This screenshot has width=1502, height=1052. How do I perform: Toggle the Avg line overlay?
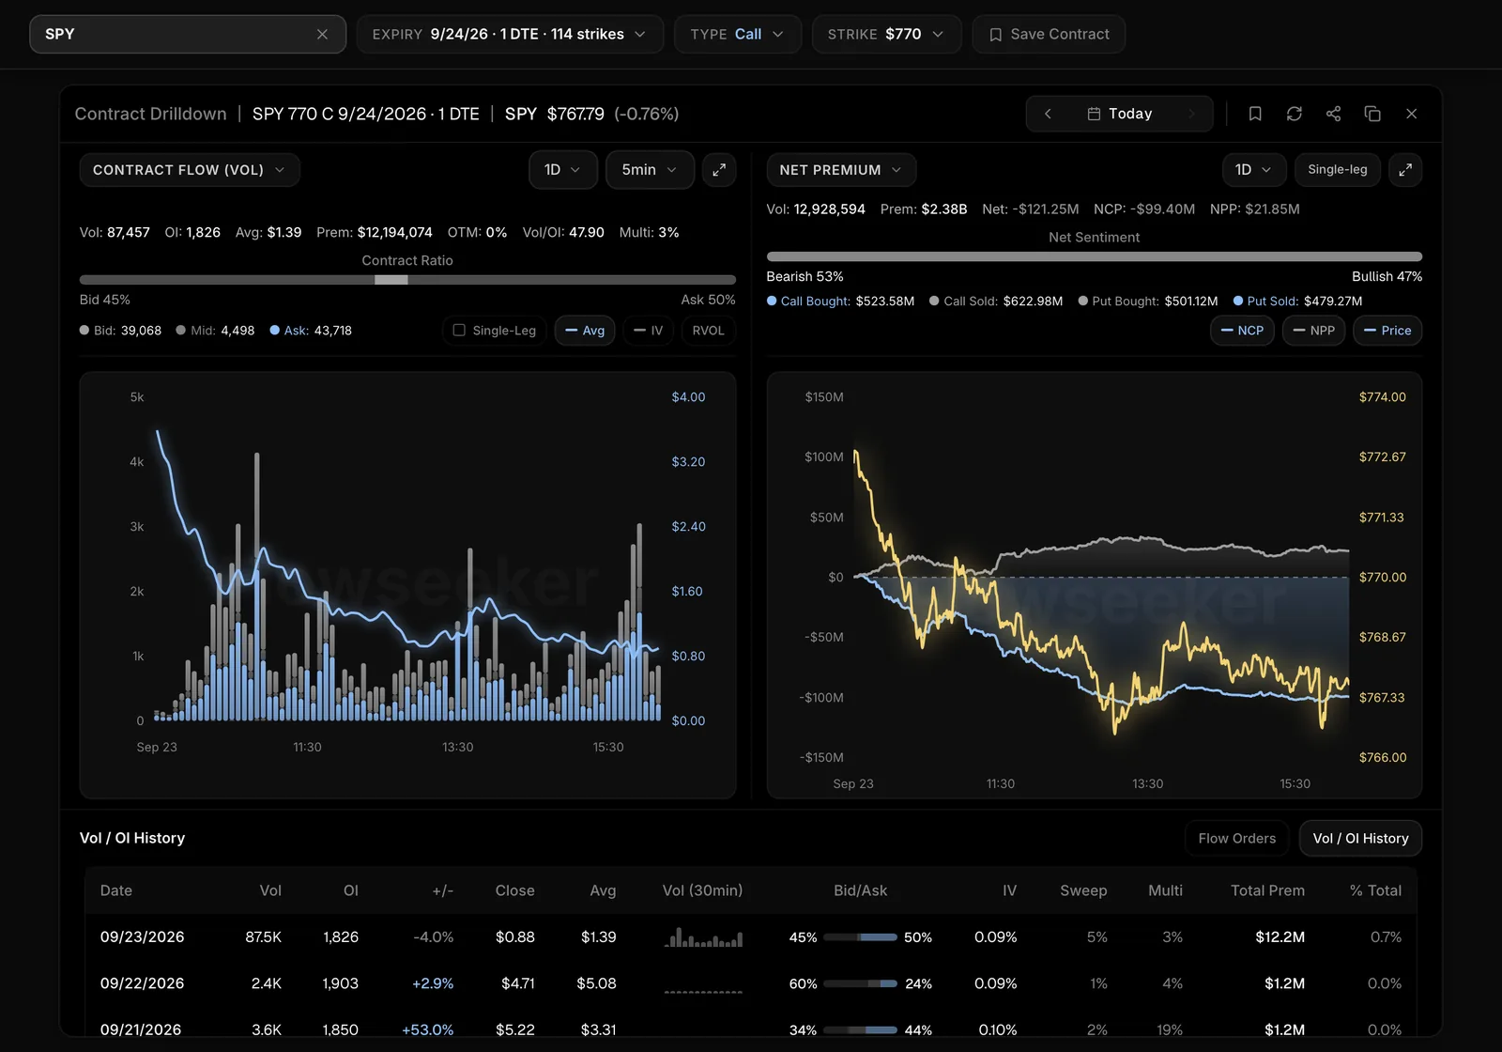point(585,331)
